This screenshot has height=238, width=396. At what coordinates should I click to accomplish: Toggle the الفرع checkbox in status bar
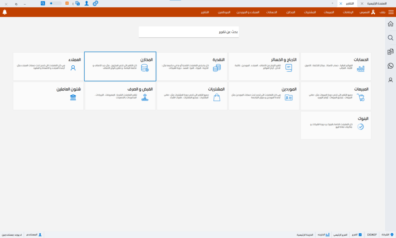click(x=360, y=235)
